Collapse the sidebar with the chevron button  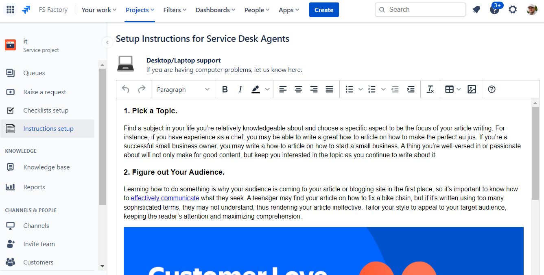107,42
